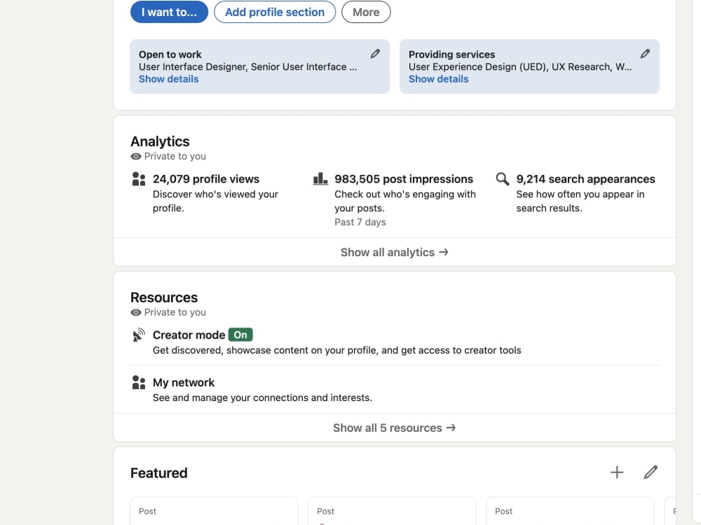The width and height of the screenshot is (701, 525).
Task: Edit Featured section with pencil icon
Action: (651, 472)
